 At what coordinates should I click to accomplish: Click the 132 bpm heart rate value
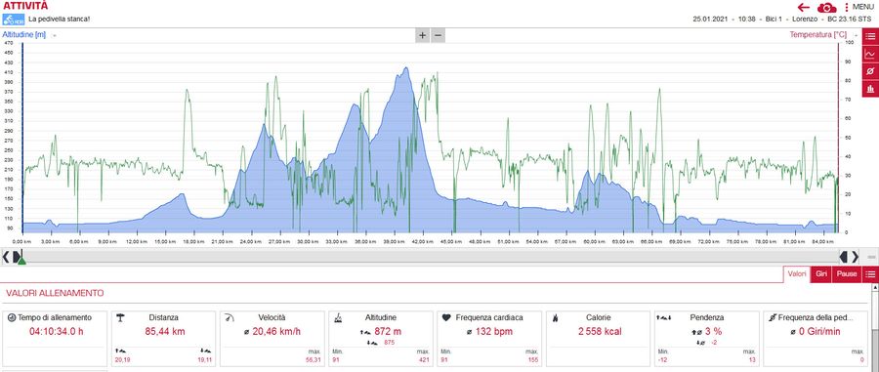pyautogui.click(x=494, y=332)
